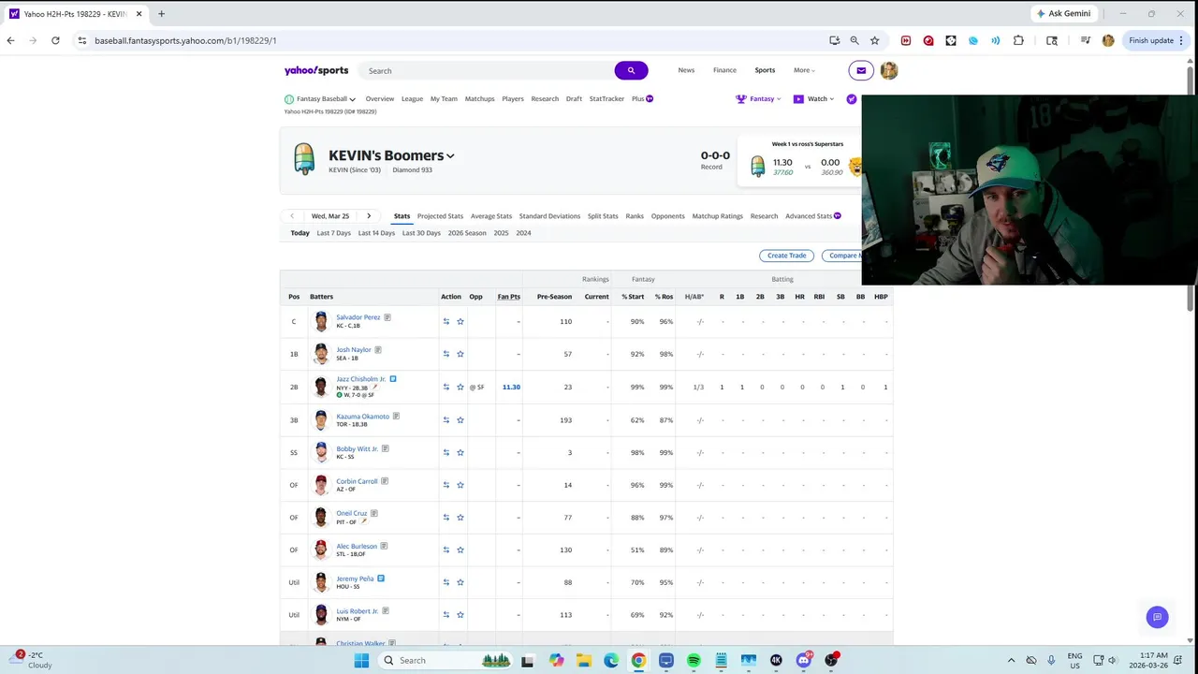Click the browser reload button
1198x674 pixels.
pos(55,40)
